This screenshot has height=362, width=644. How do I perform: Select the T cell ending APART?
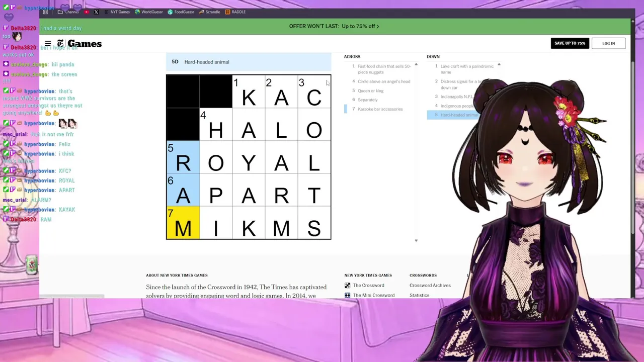click(x=314, y=190)
